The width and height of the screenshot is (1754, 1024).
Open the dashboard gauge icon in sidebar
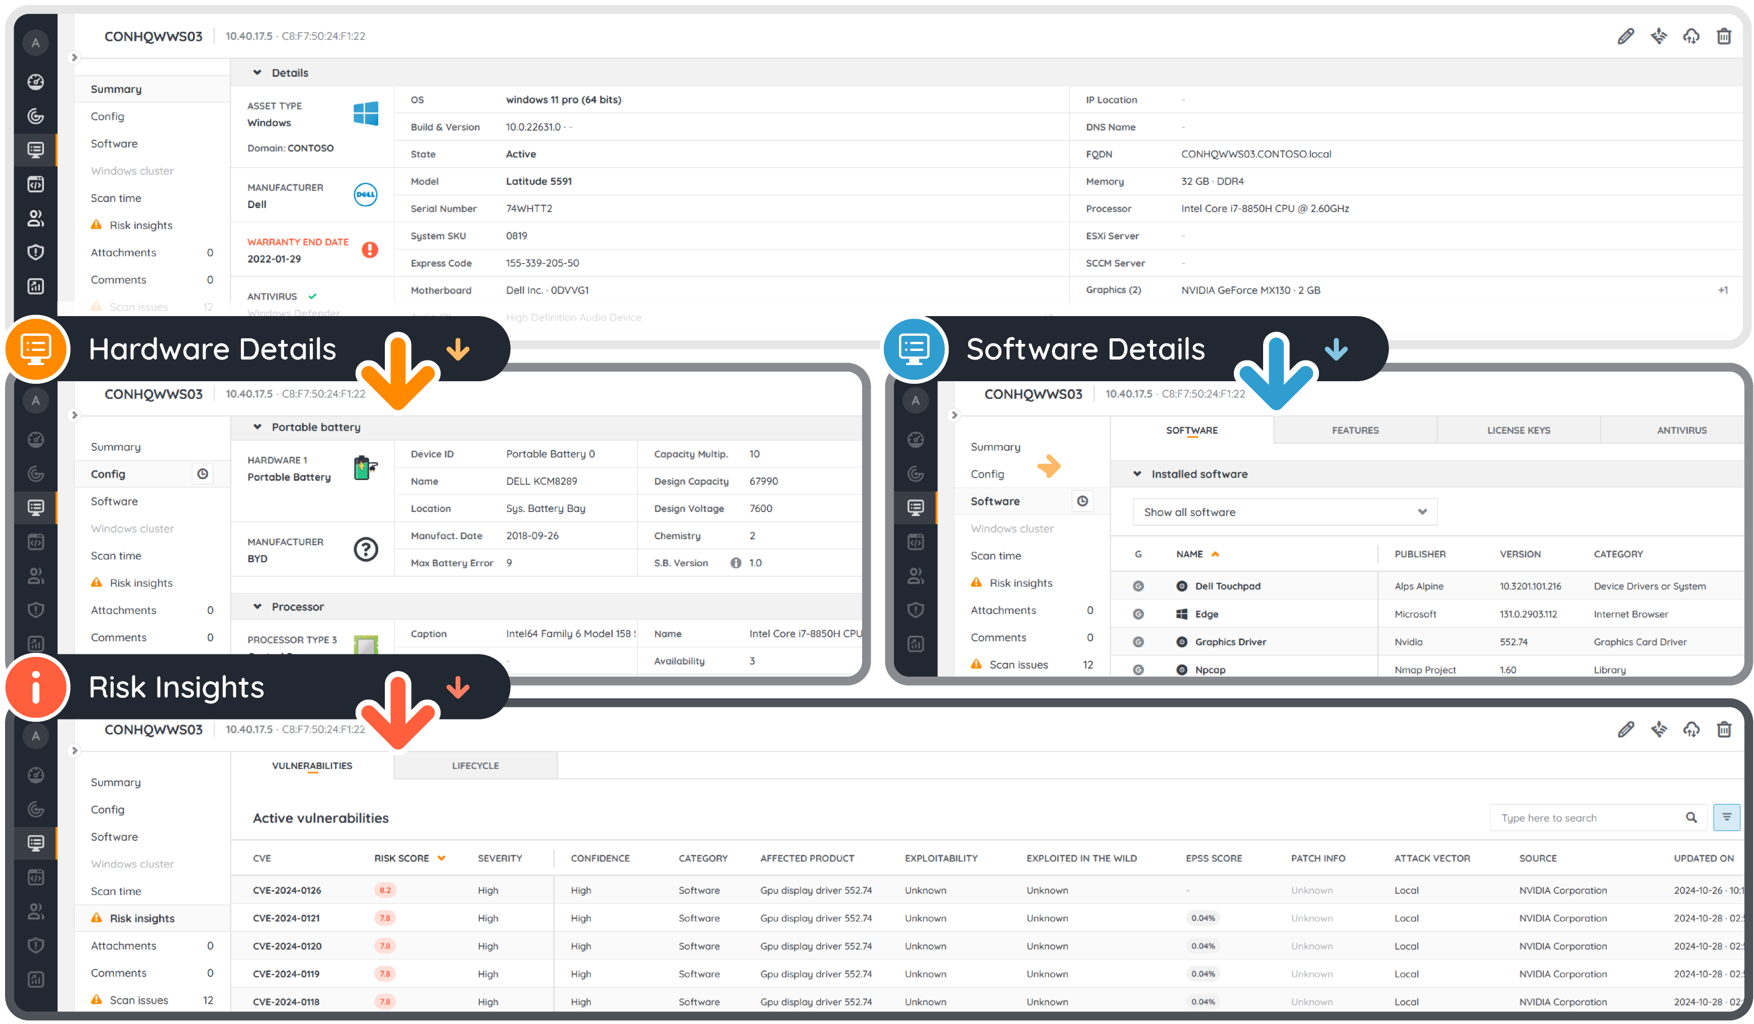click(35, 82)
